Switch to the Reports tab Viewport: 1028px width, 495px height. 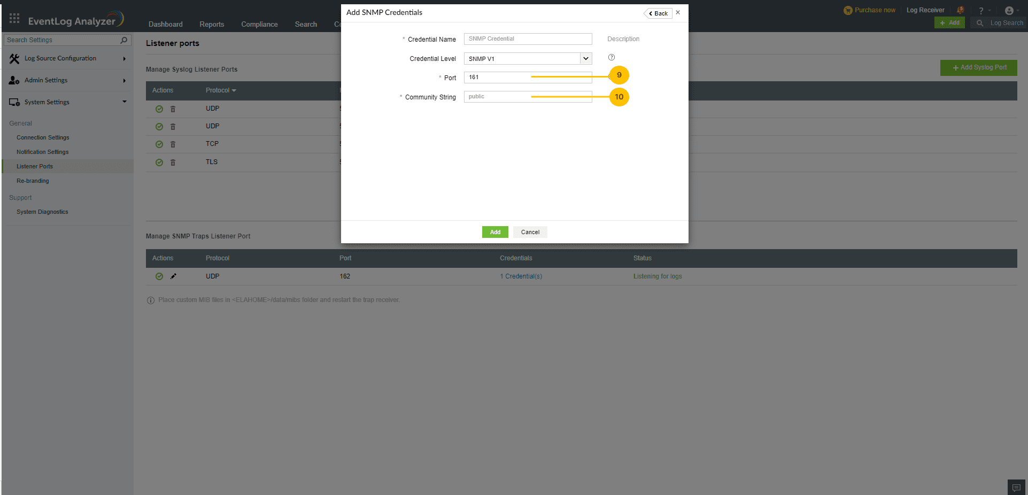(x=211, y=24)
